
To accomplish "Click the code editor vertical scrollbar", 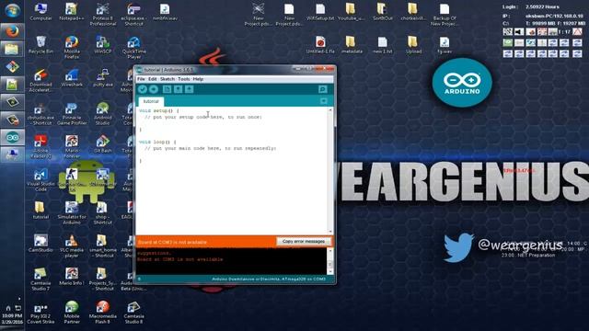I will (x=330, y=171).
